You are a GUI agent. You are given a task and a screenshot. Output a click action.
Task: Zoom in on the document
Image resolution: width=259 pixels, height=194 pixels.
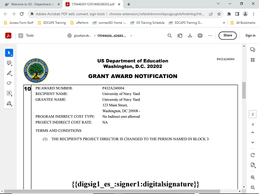pos(253,177)
